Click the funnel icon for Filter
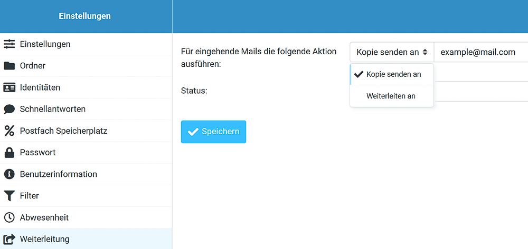This screenshot has width=528, height=249. [x=10, y=196]
